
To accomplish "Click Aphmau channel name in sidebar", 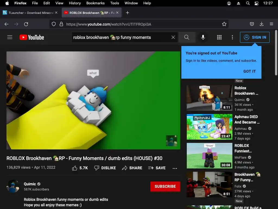I will pos(241,129).
